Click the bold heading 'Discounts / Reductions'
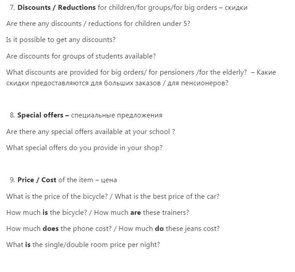Image resolution: width=295 pixels, height=272 pixels. [x=57, y=8]
